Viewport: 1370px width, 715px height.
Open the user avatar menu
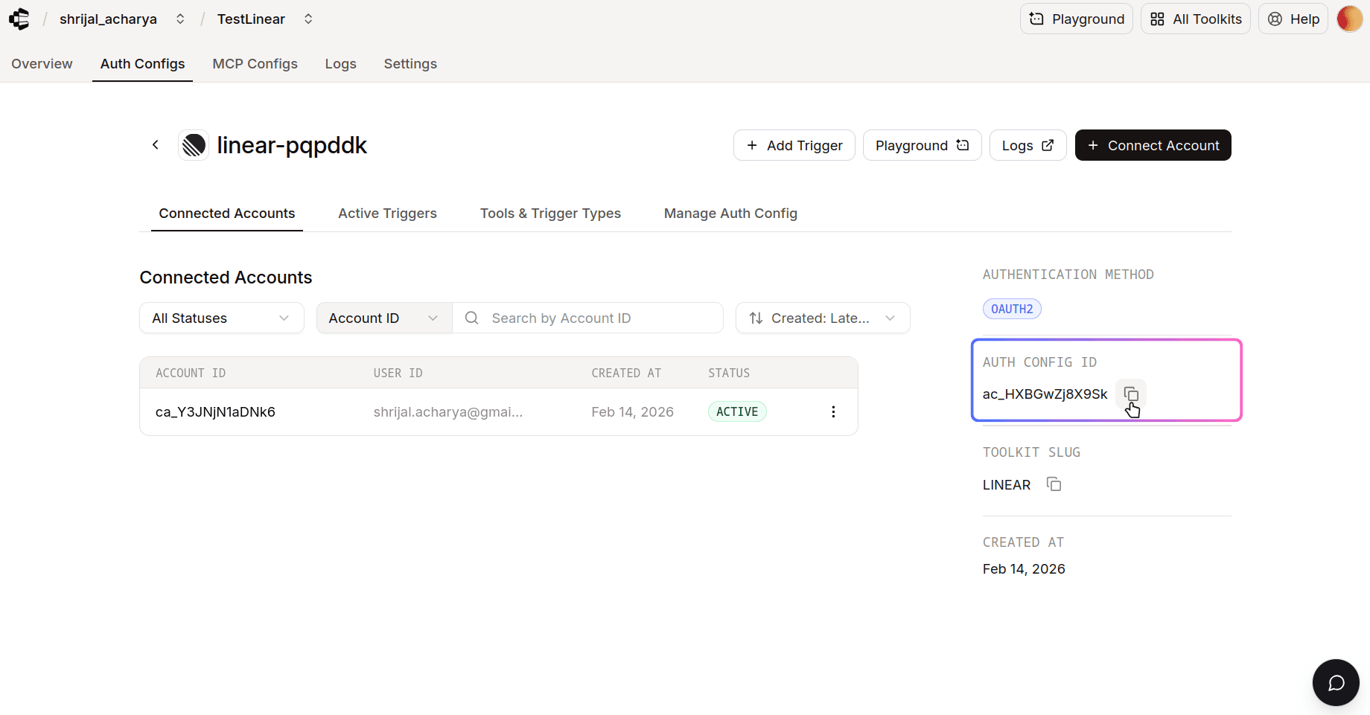click(x=1349, y=19)
